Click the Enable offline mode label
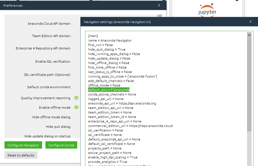 (55, 108)
